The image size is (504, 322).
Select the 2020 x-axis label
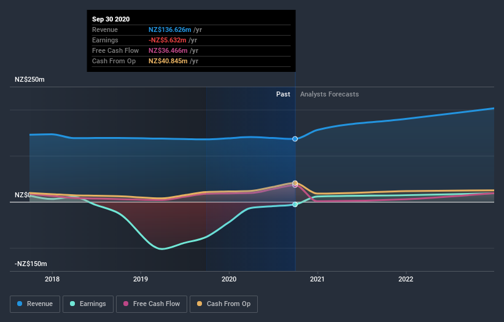click(229, 279)
